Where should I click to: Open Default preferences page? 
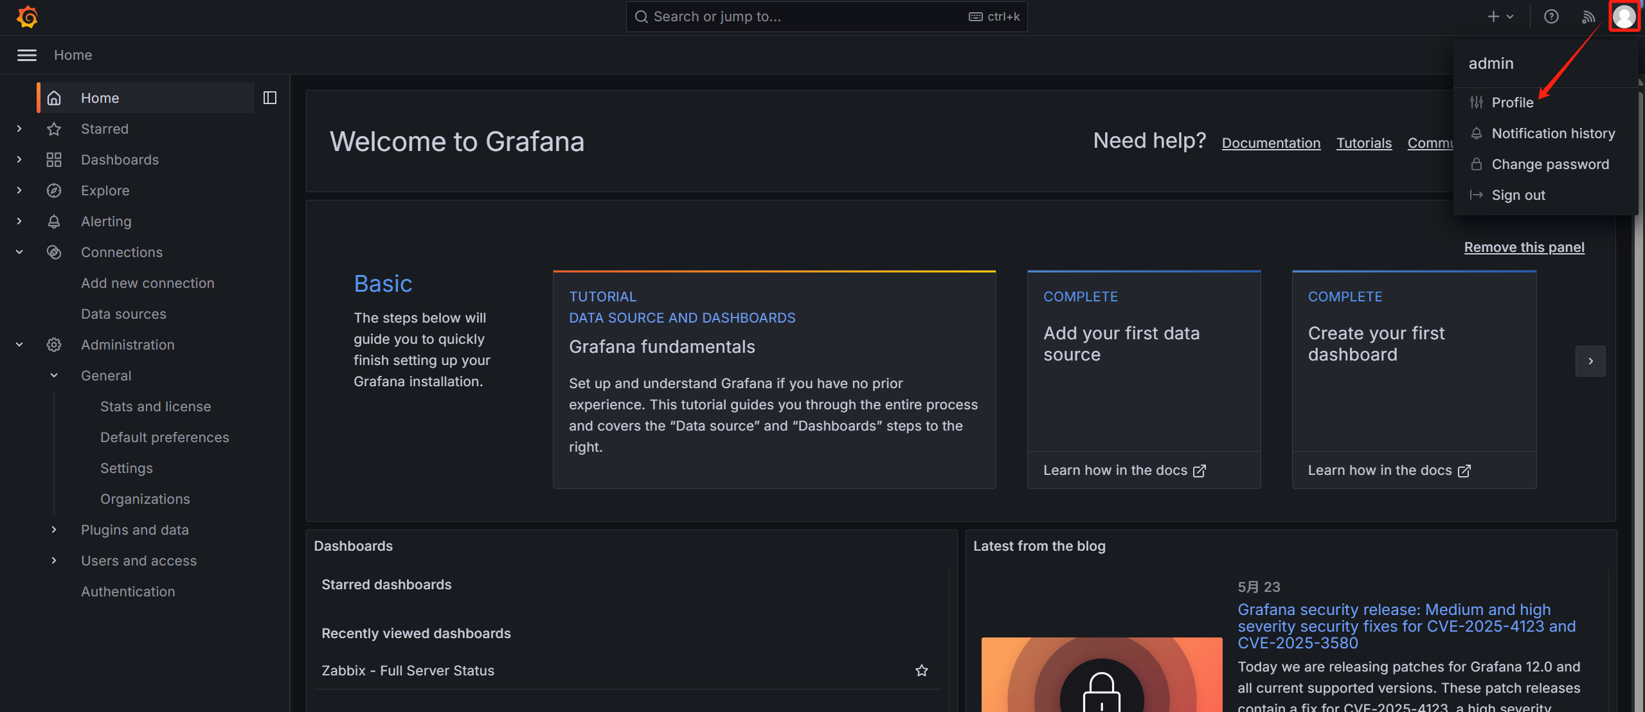pos(165,437)
